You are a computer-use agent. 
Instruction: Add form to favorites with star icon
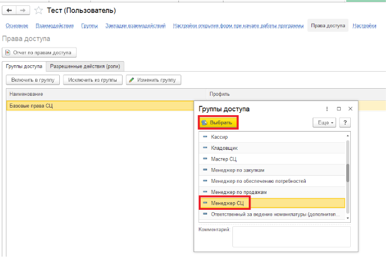39,11
